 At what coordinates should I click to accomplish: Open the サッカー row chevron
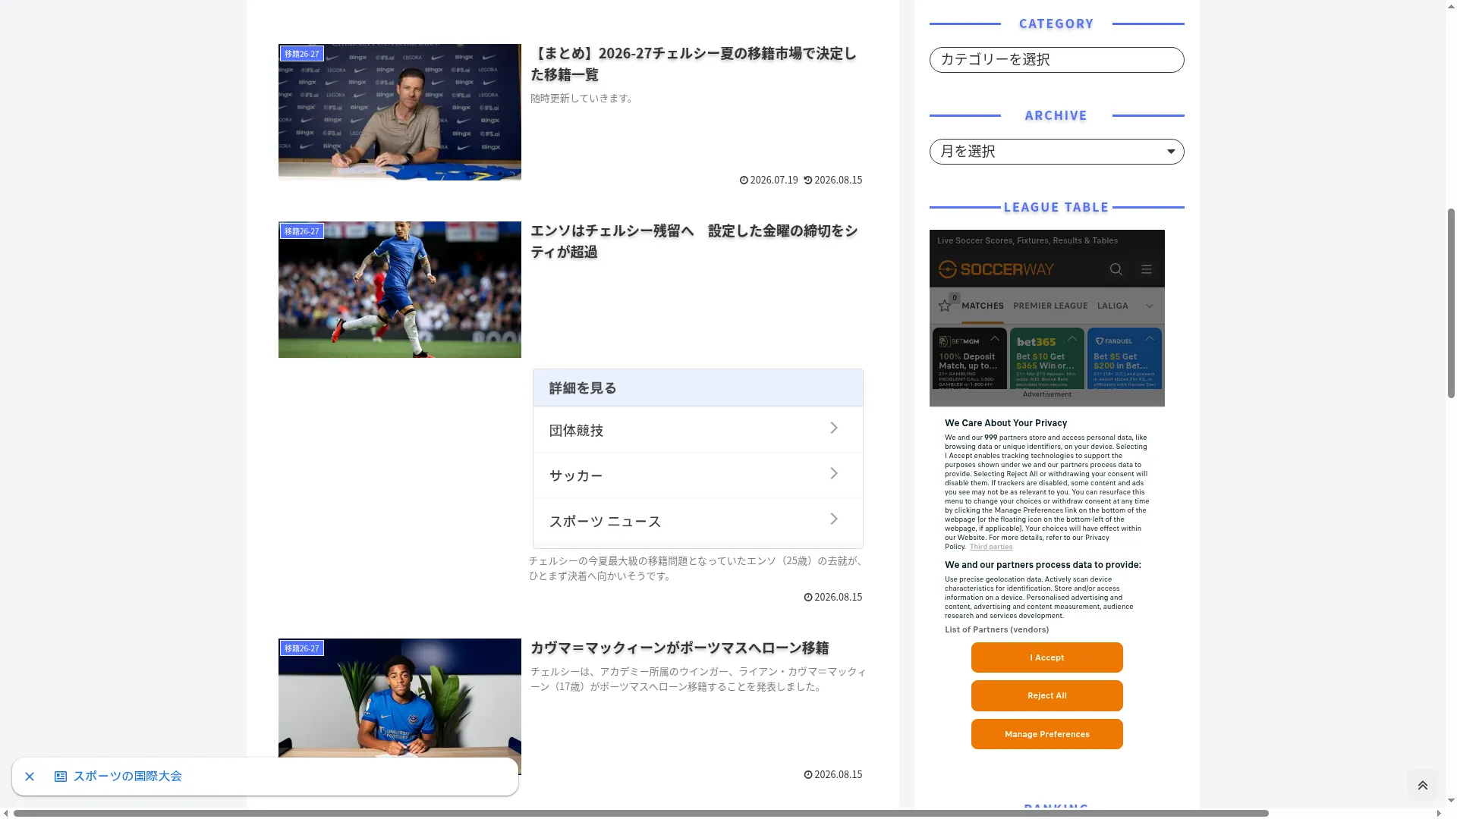click(x=834, y=474)
